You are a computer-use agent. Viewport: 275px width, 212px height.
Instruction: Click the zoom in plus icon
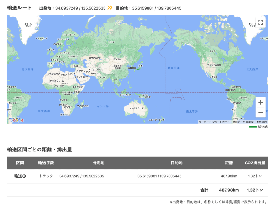coord(260,102)
